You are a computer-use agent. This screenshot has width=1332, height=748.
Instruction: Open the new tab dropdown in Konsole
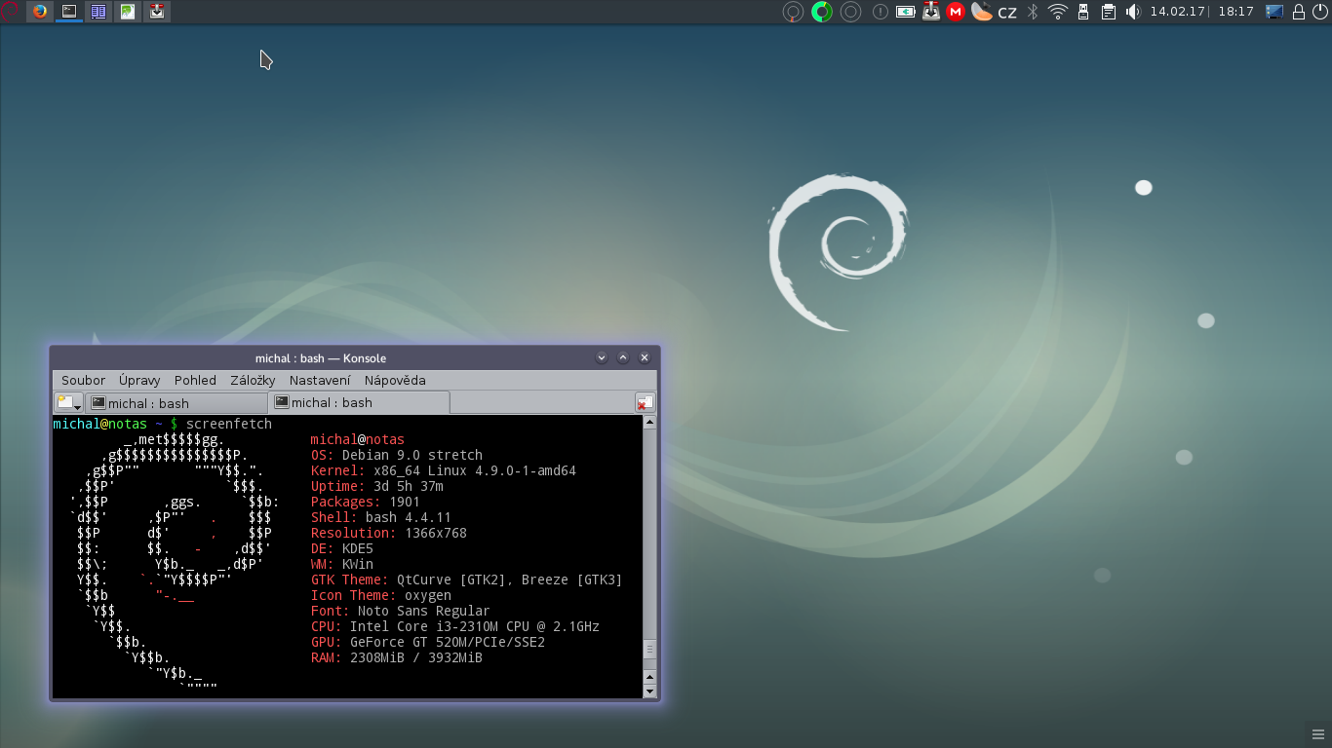click(68, 402)
